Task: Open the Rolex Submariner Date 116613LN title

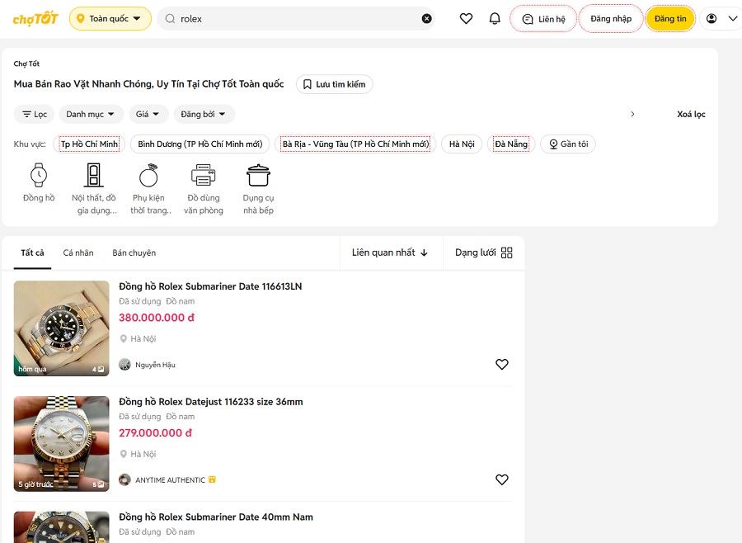Action: tap(210, 286)
